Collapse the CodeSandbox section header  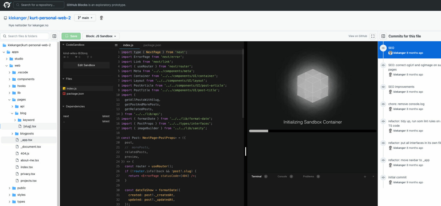[x=86, y=45]
